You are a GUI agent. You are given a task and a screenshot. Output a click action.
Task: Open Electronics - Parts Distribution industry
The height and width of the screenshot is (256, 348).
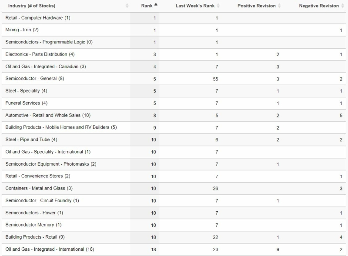coord(40,54)
